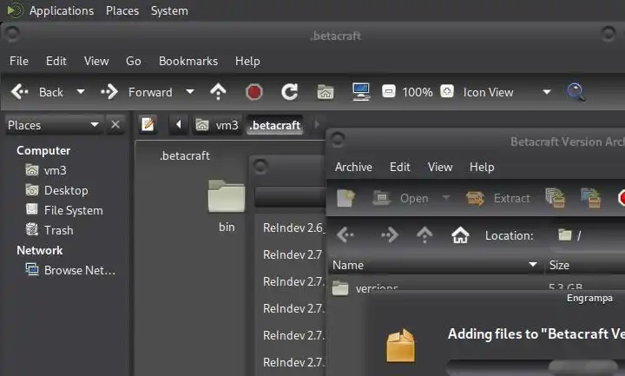Open the Places panel menu
This screenshot has width=625, height=376.
click(122, 10)
